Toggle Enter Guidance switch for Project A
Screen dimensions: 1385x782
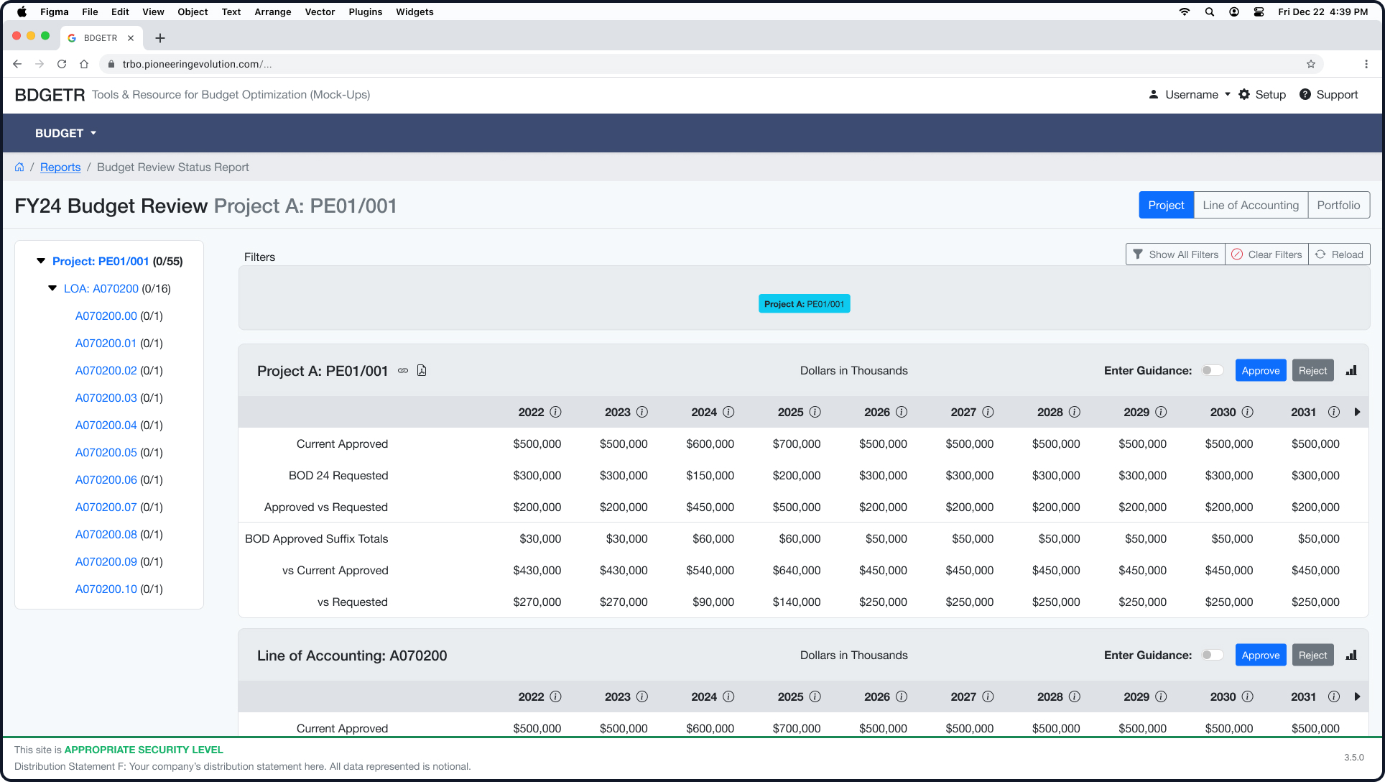(1212, 371)
